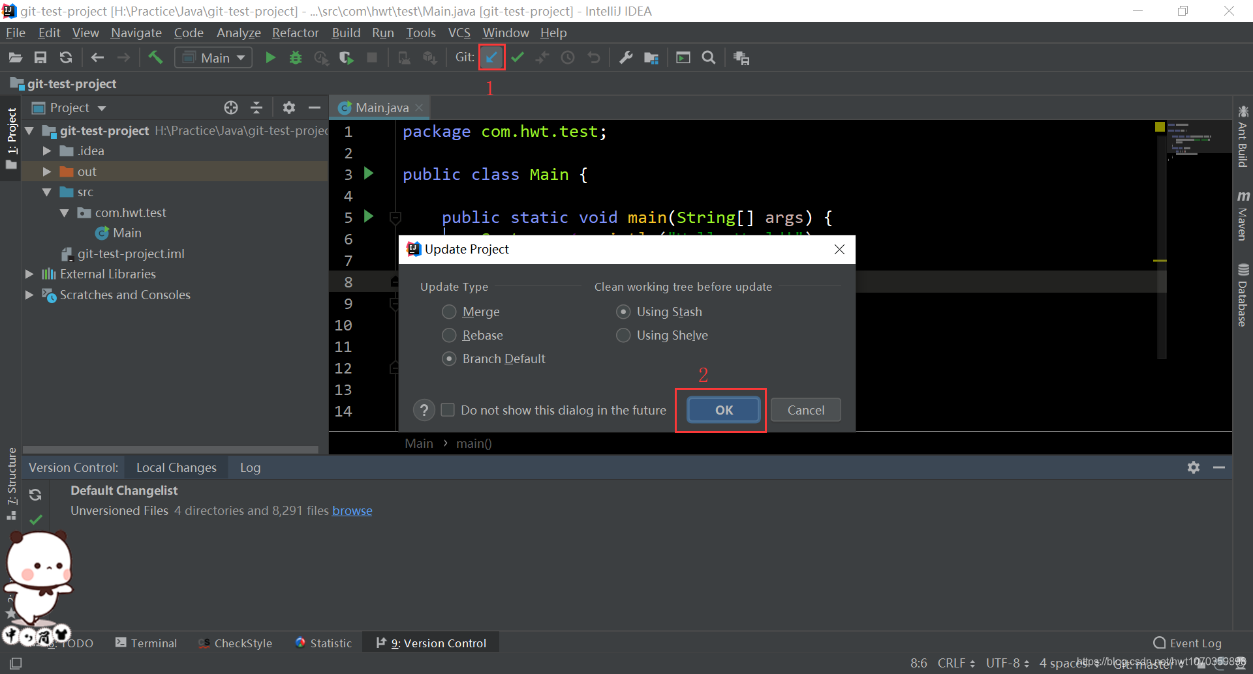Click the Git Commit checkmark icon

pos(518,58)
